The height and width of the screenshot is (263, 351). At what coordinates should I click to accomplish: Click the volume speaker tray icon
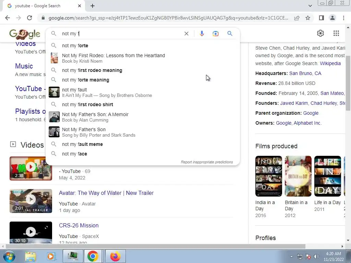(316, 256)
